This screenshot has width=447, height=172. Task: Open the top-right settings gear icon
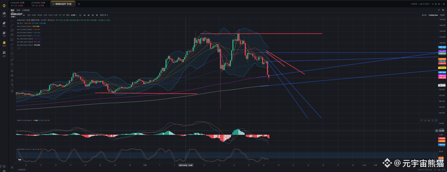(x=439, y=4)
